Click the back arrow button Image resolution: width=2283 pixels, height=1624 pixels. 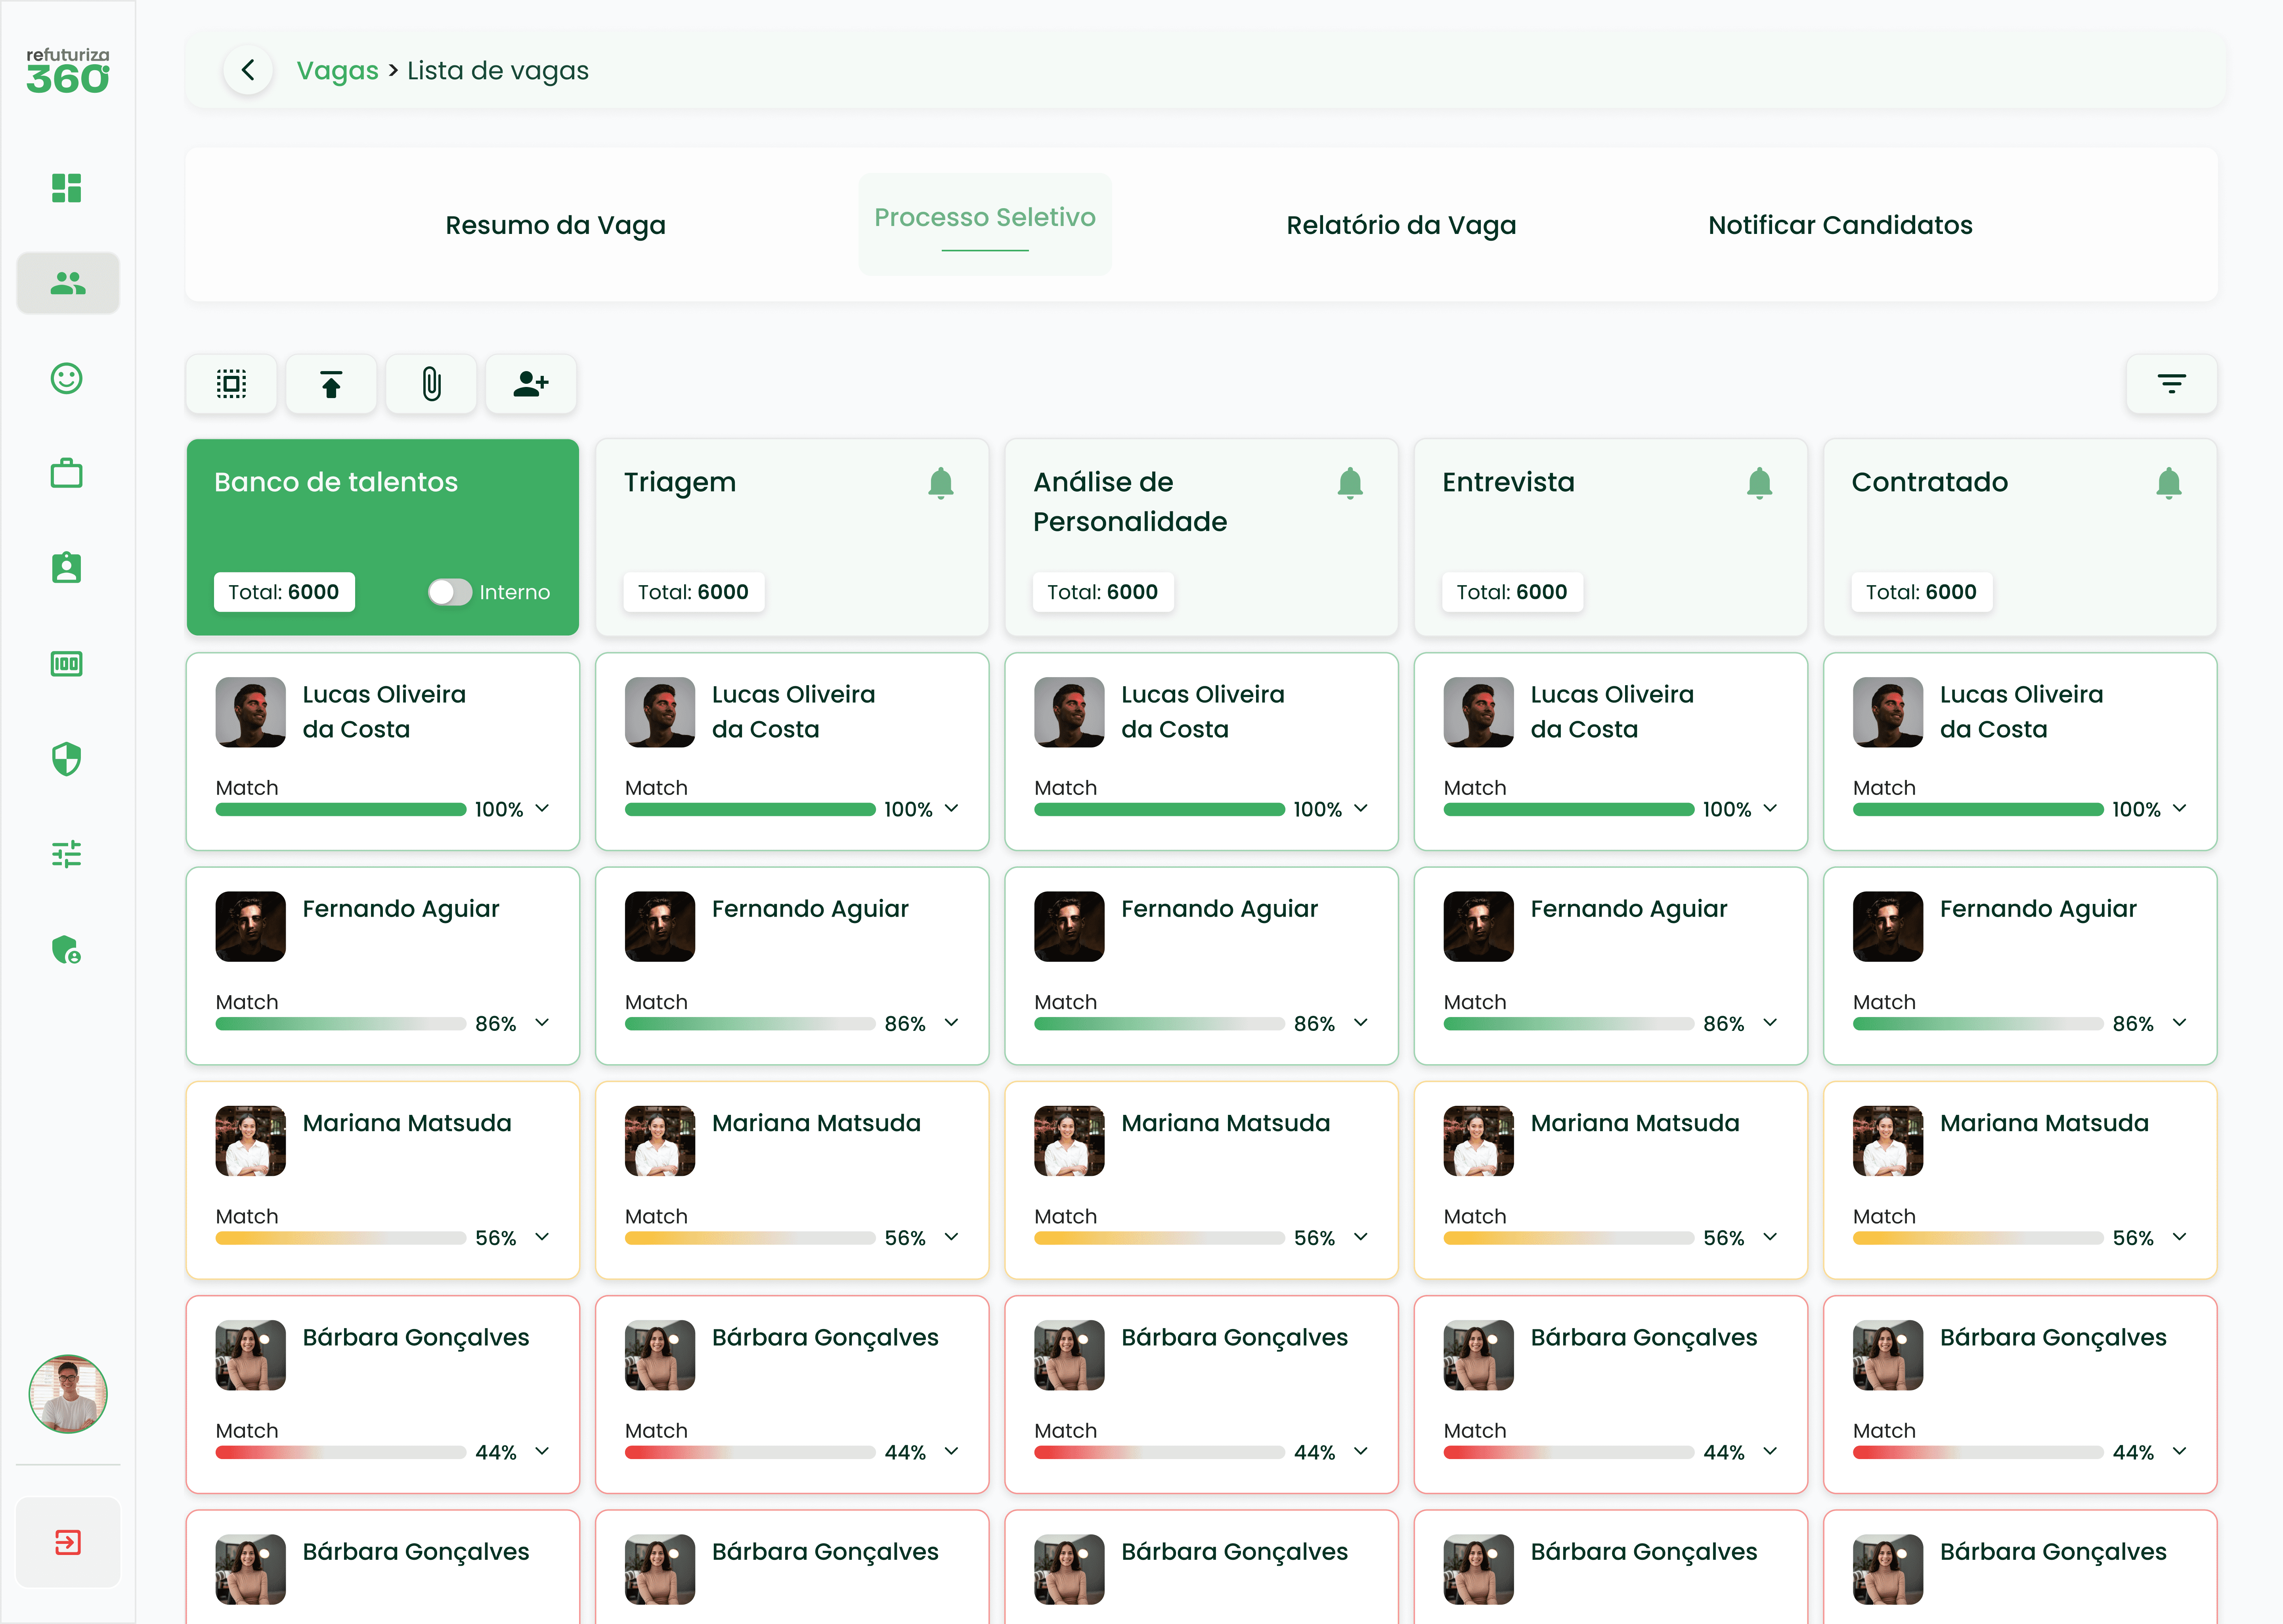point(248,71)
